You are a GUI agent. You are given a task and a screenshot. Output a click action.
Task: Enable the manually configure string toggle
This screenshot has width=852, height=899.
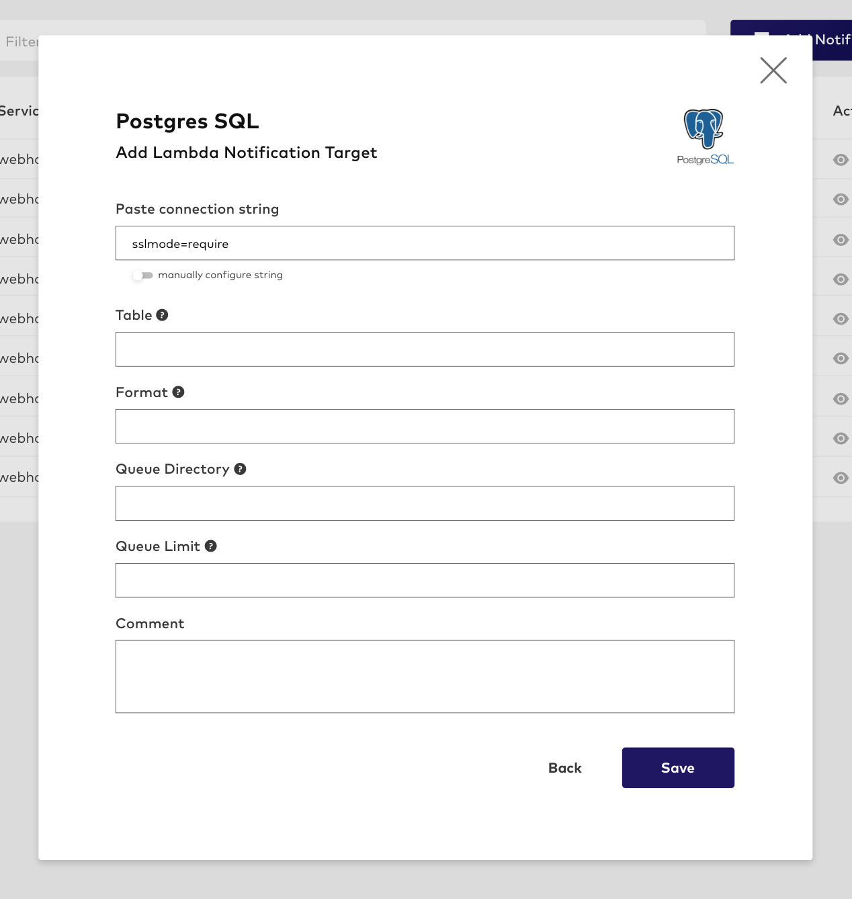[x=143, y=275]
